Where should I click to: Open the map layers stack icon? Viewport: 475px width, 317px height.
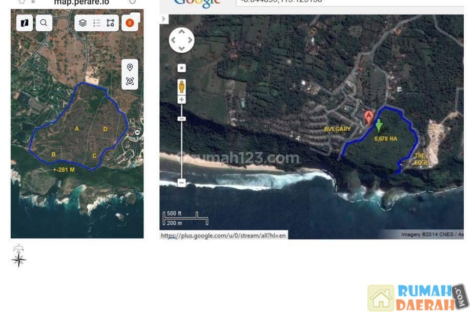[x=82, y=23]
